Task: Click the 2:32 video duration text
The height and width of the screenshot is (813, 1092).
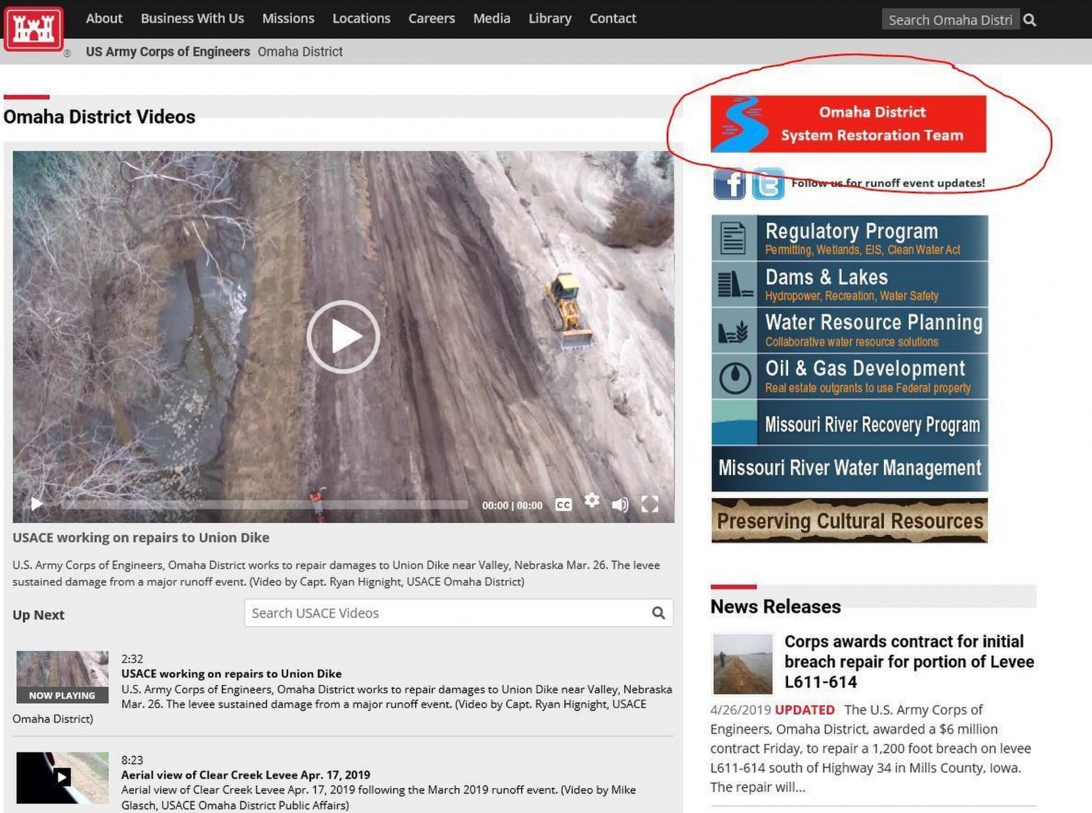Action: coord(132,659)
